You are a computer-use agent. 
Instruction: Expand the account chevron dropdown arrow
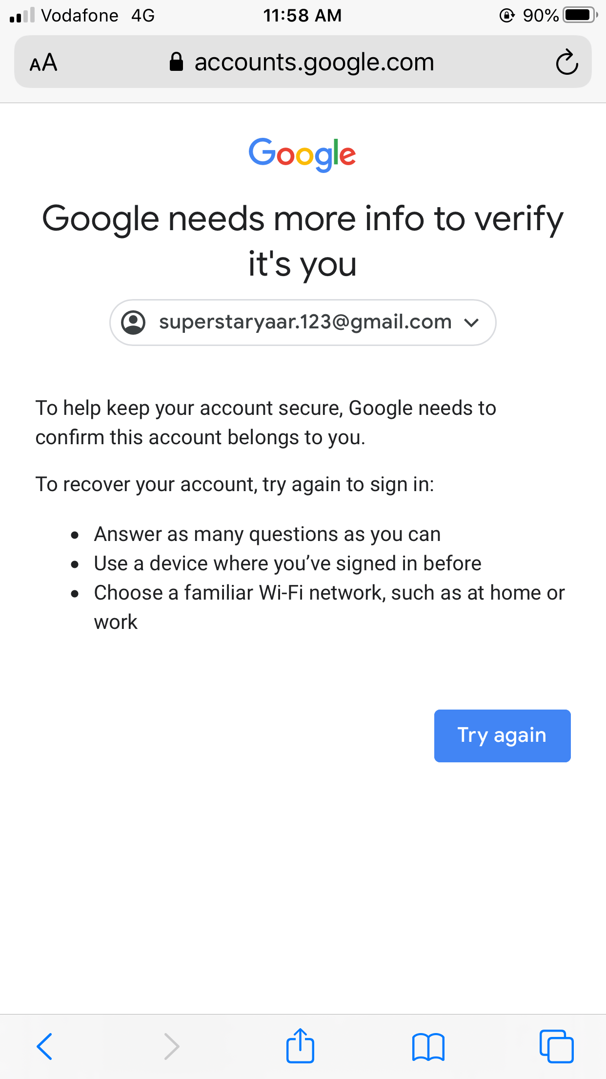coord(471,323)
